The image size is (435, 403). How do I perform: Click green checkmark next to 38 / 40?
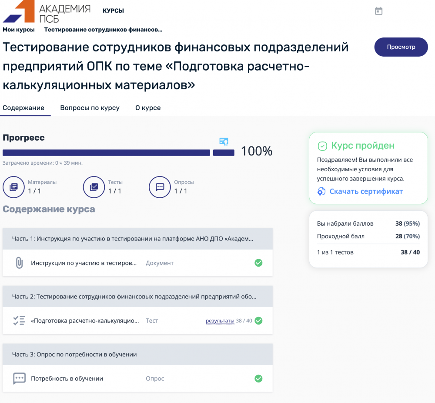[258, 321]
